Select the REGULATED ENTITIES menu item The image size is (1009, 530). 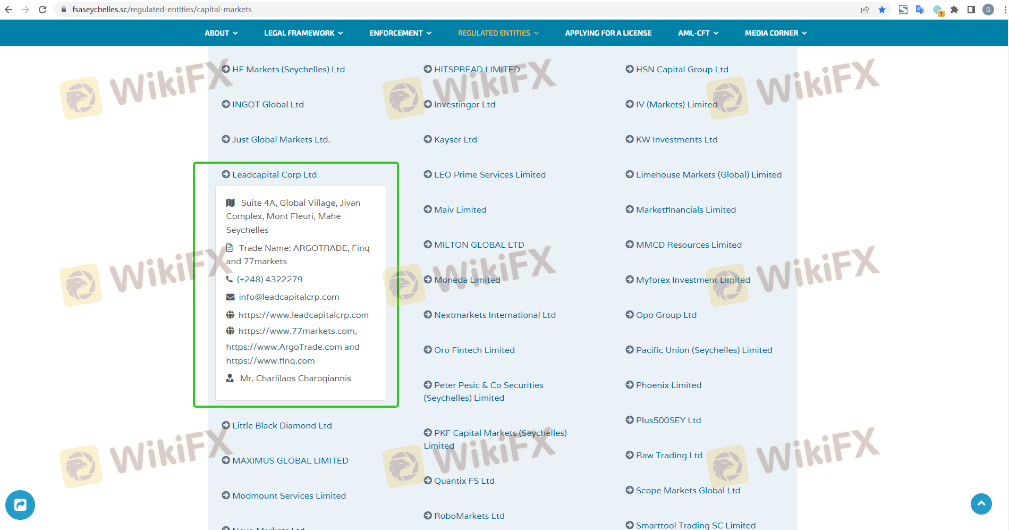tap(498, 33)
